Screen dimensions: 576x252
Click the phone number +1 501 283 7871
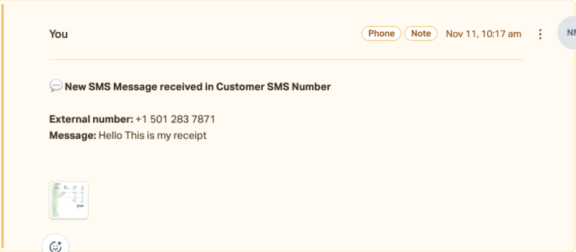[x=175, y=119]
